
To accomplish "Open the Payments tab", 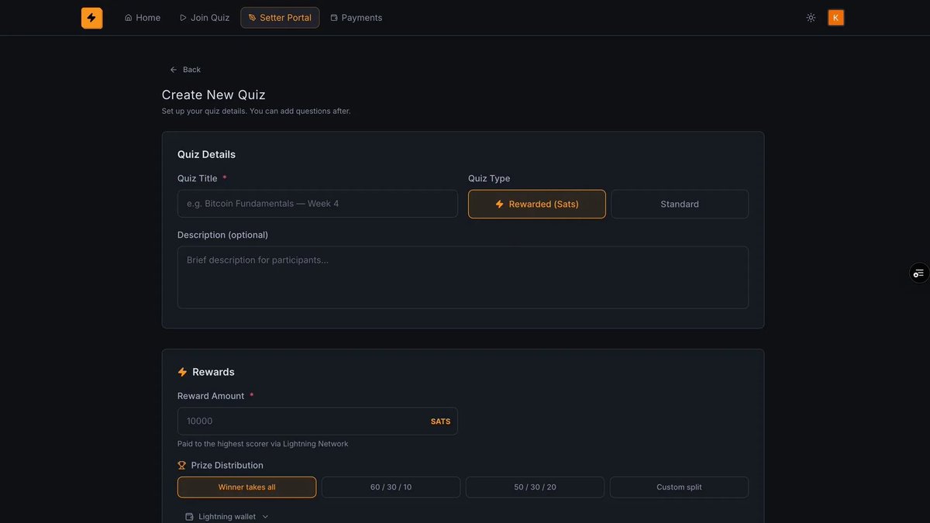I will point(356,18).
